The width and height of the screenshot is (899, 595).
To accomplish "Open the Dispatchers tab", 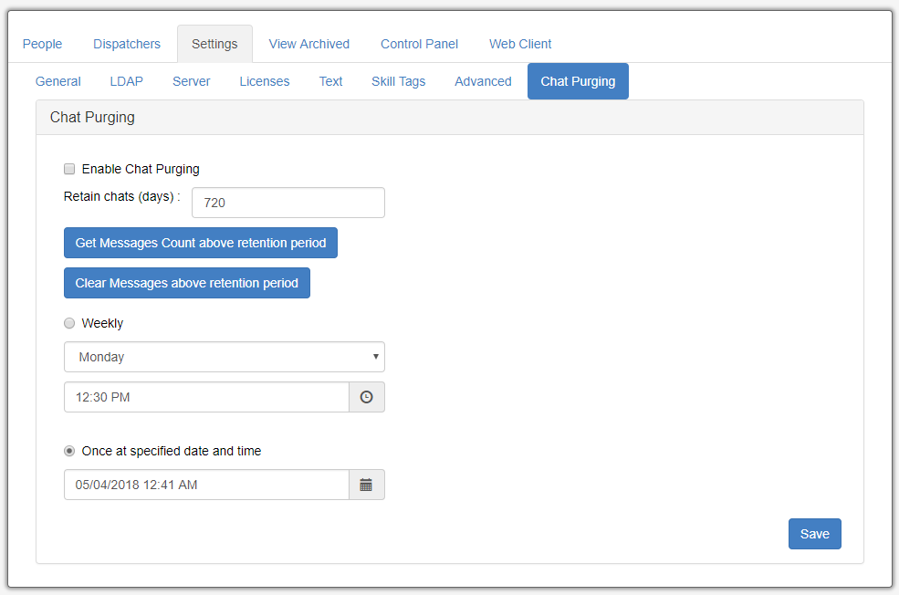I will 126,43.
